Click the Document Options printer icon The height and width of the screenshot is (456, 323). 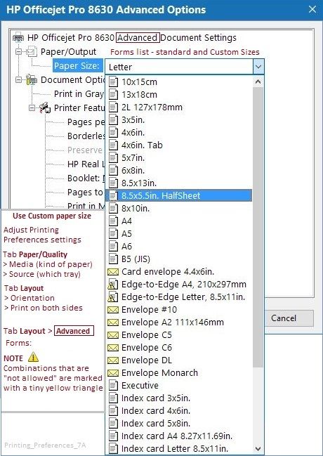point(32,79)
